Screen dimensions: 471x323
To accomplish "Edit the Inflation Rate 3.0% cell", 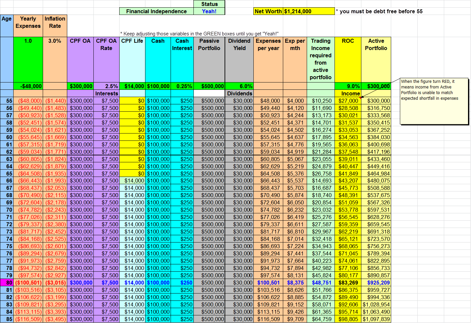I will [55, 60].
